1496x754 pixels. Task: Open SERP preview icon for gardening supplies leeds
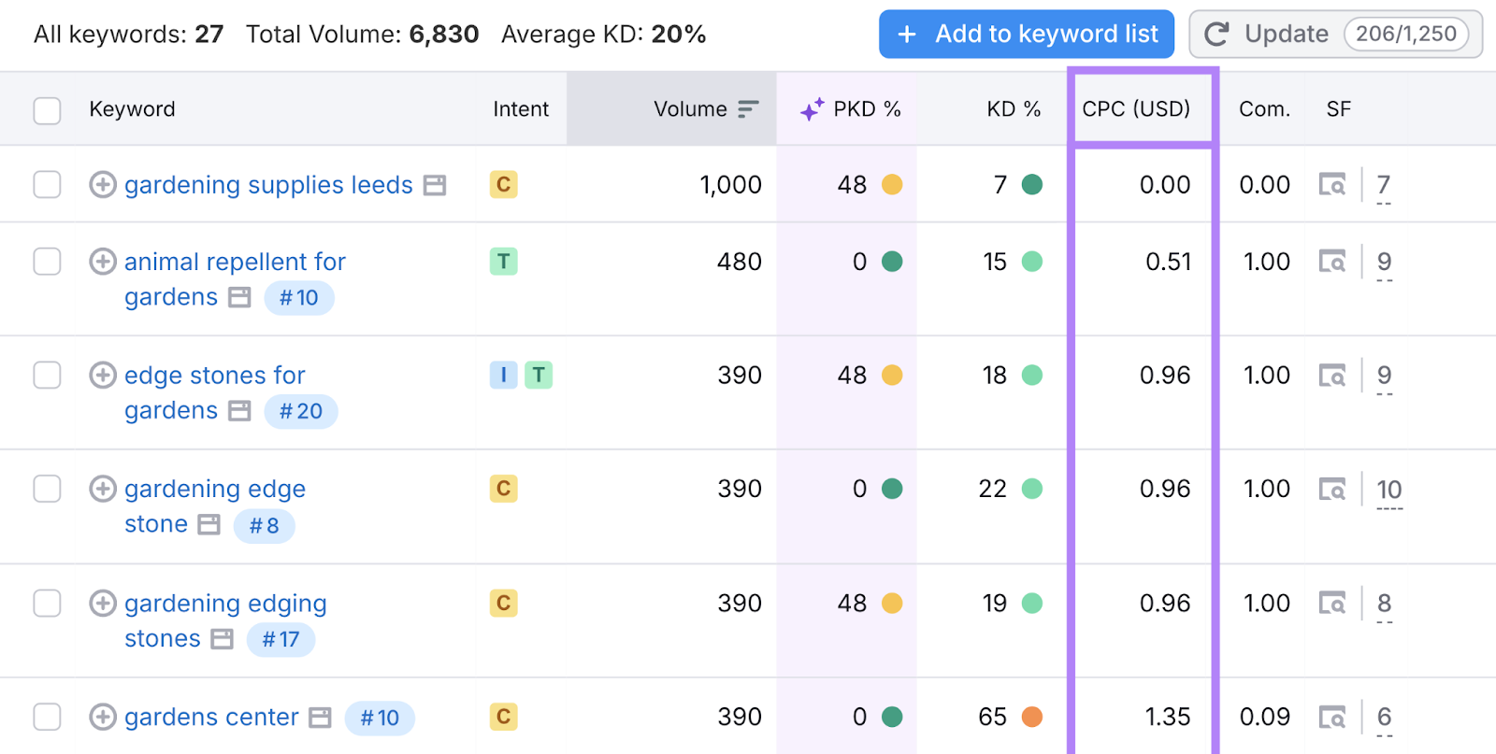[434, 185]
